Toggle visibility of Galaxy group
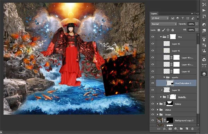 (x=153, y=103)
